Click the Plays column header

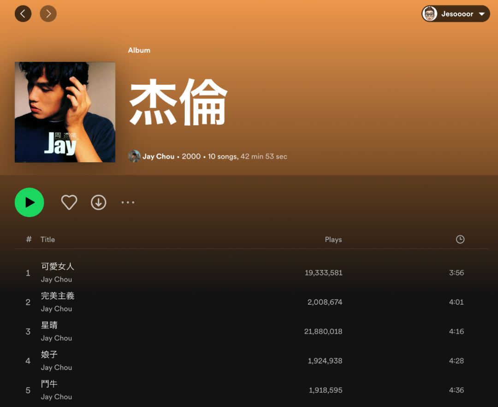pos(333,239)
